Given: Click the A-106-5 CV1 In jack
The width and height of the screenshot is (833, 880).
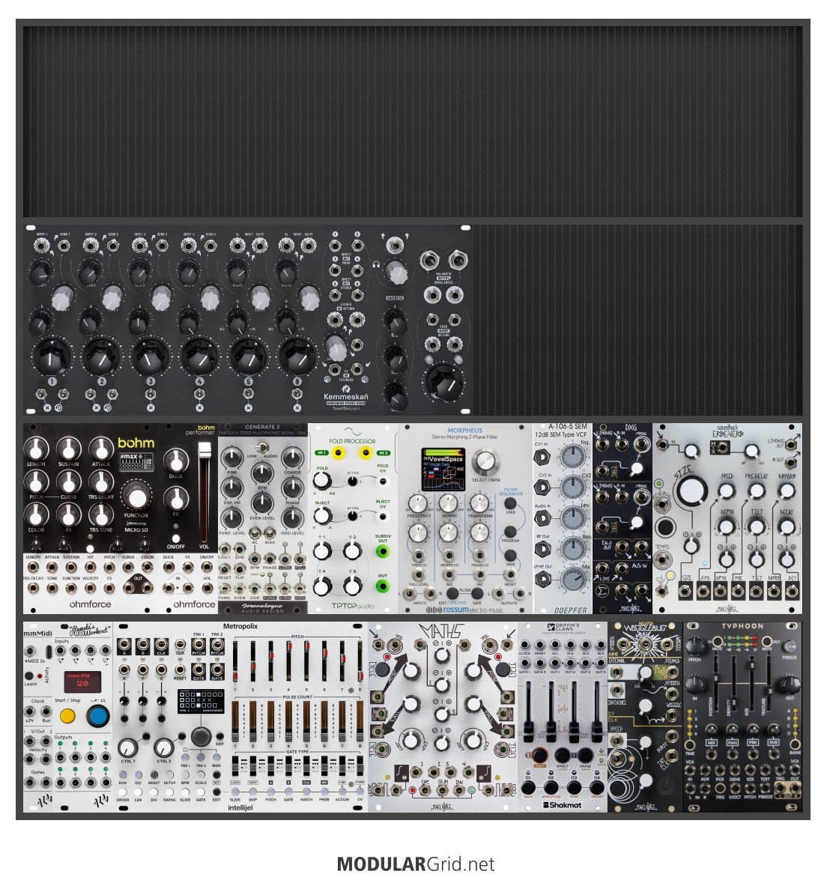Looking at the screenshot, I should coord(543,457).
